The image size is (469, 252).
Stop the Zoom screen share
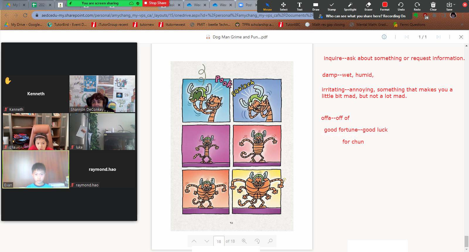tap(155, 3)
